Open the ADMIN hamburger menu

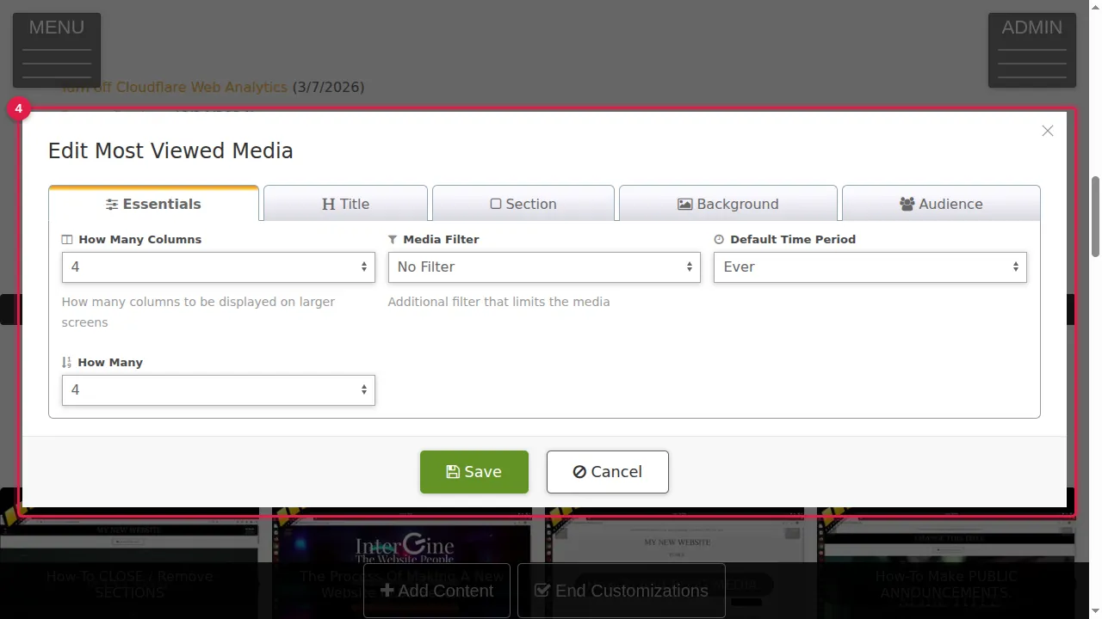1032,50
